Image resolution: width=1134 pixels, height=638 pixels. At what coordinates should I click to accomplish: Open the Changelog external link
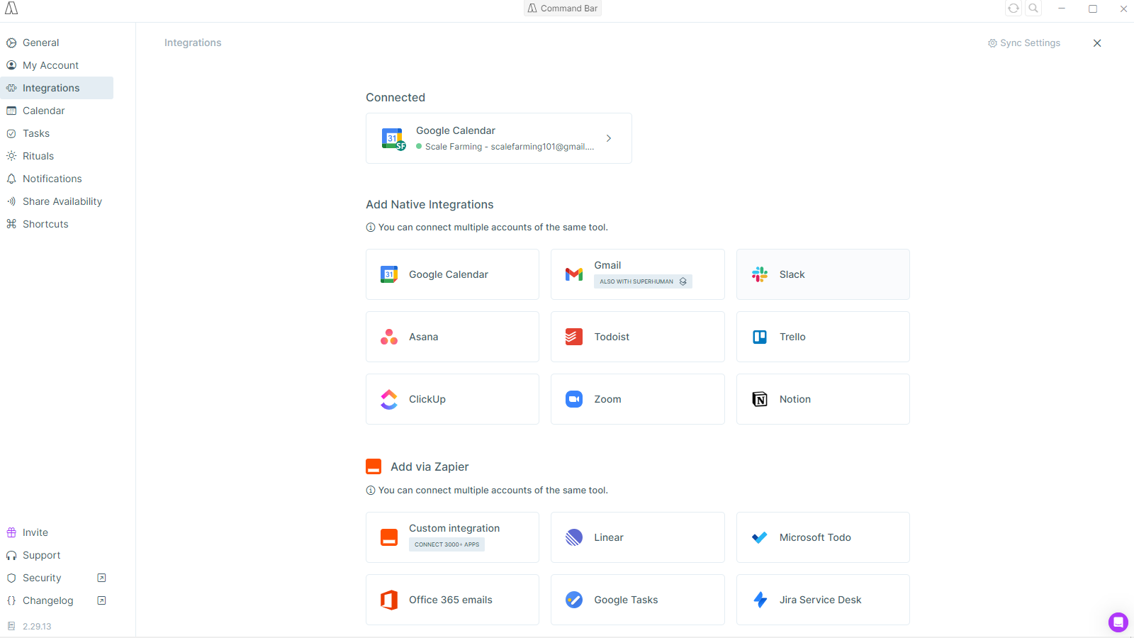(57, 600)
